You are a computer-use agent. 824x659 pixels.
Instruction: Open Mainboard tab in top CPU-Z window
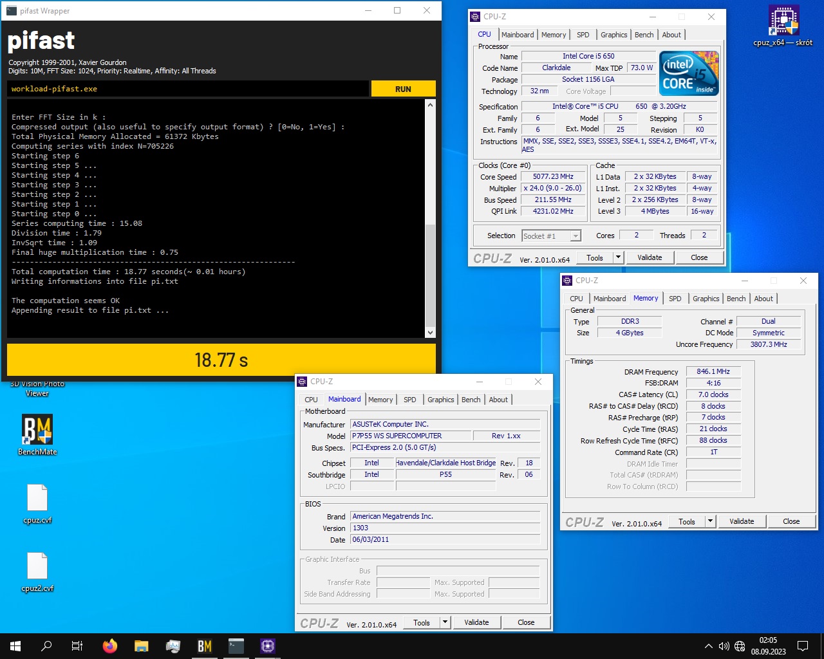click(518, 35)
